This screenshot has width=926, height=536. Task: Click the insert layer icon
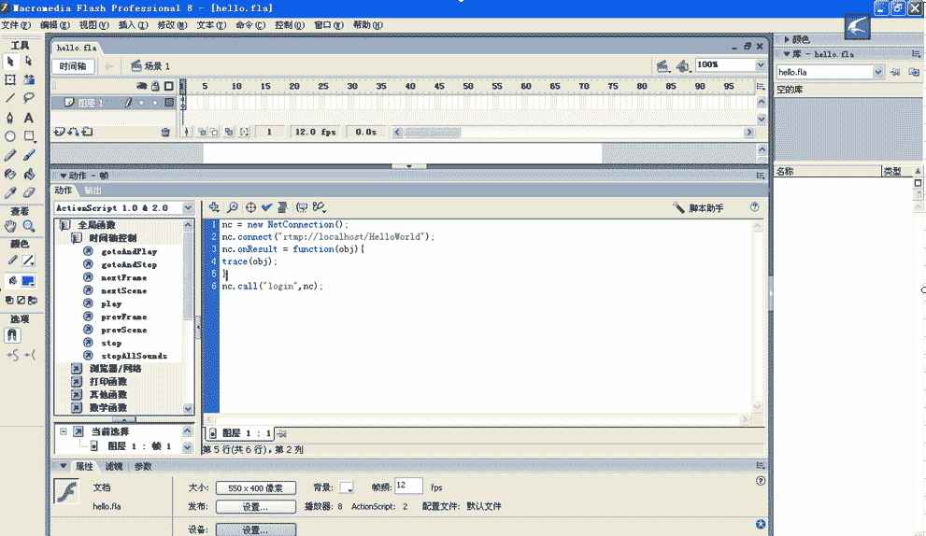pos(59,132)
